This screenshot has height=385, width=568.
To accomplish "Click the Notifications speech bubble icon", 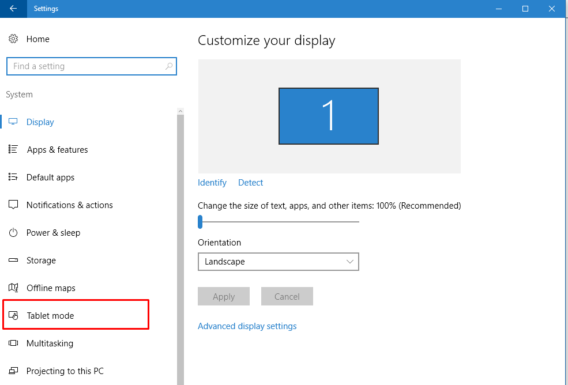I will 13,205.
